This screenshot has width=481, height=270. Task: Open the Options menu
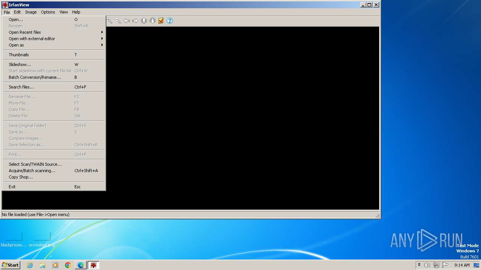click(x=48, y=12)
